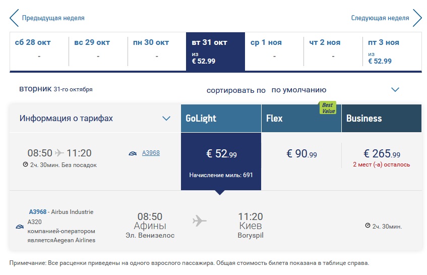Click small airplane icon between 08:50 and 11:20
The image size is (427, 275).
click(60, 153)
